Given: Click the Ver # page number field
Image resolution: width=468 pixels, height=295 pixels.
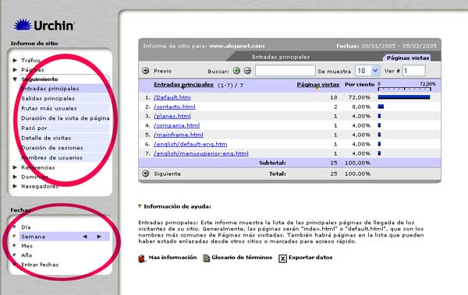Looking at the screenshot, I should tap(413, 71).
